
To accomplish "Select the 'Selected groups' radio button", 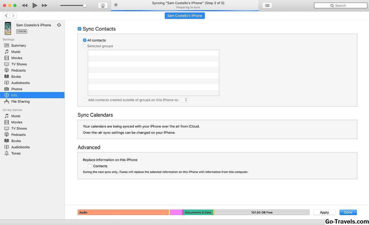I will (85, 46).
